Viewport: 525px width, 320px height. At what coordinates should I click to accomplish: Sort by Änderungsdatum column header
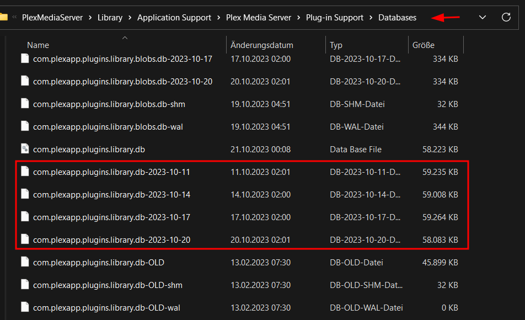pyautogui.click(x=262, y=45)
